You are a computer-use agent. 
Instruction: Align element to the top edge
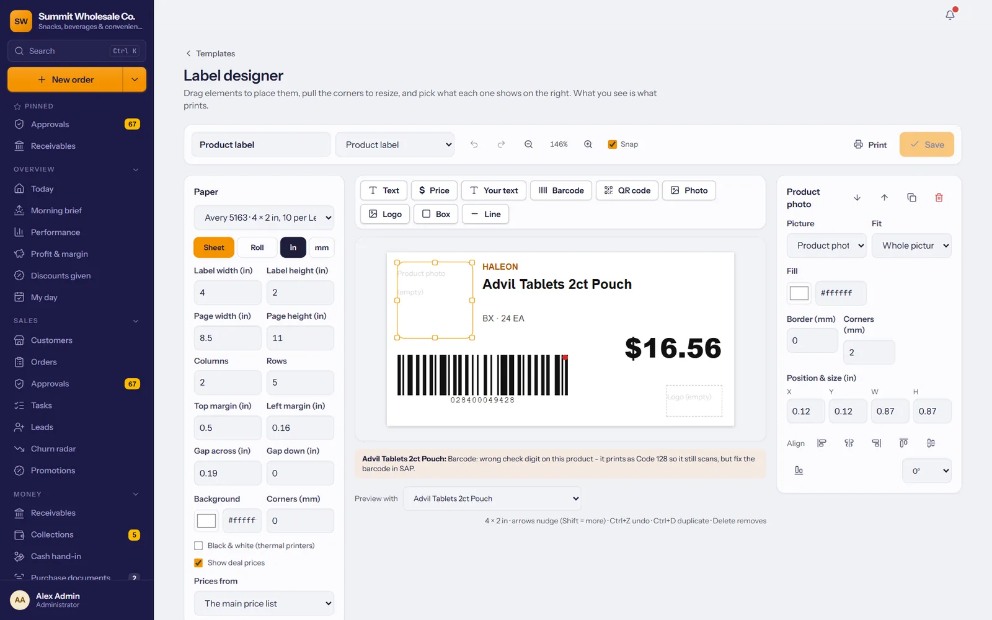903,443
